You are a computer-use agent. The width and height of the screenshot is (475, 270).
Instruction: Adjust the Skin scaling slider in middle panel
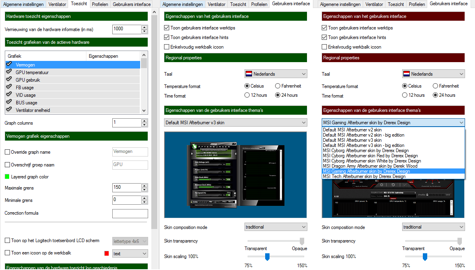pyautogui.click(x=267, y=257)
